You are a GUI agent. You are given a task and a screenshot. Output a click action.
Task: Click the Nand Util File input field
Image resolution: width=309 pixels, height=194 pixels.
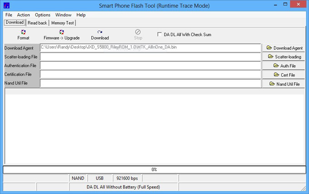coord(150,83)
